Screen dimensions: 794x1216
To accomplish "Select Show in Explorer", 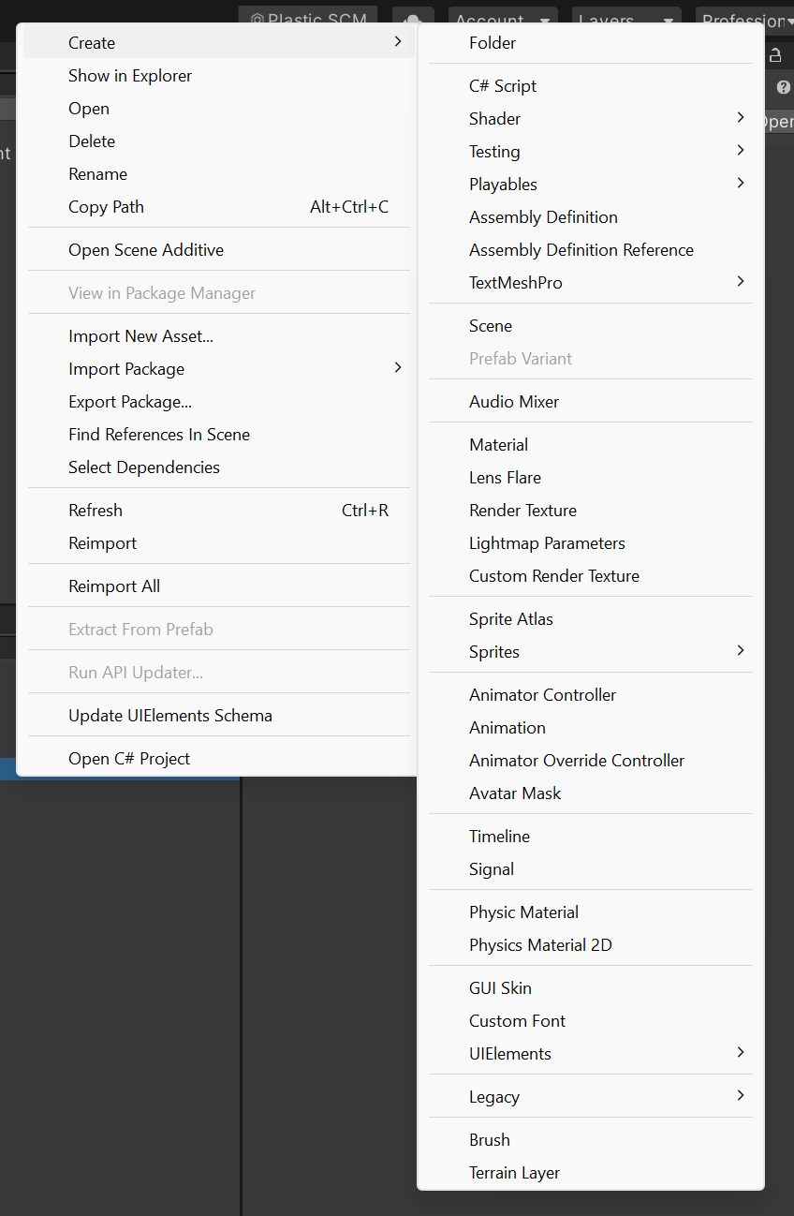I will pyautogui.click(x=218, y=76).
